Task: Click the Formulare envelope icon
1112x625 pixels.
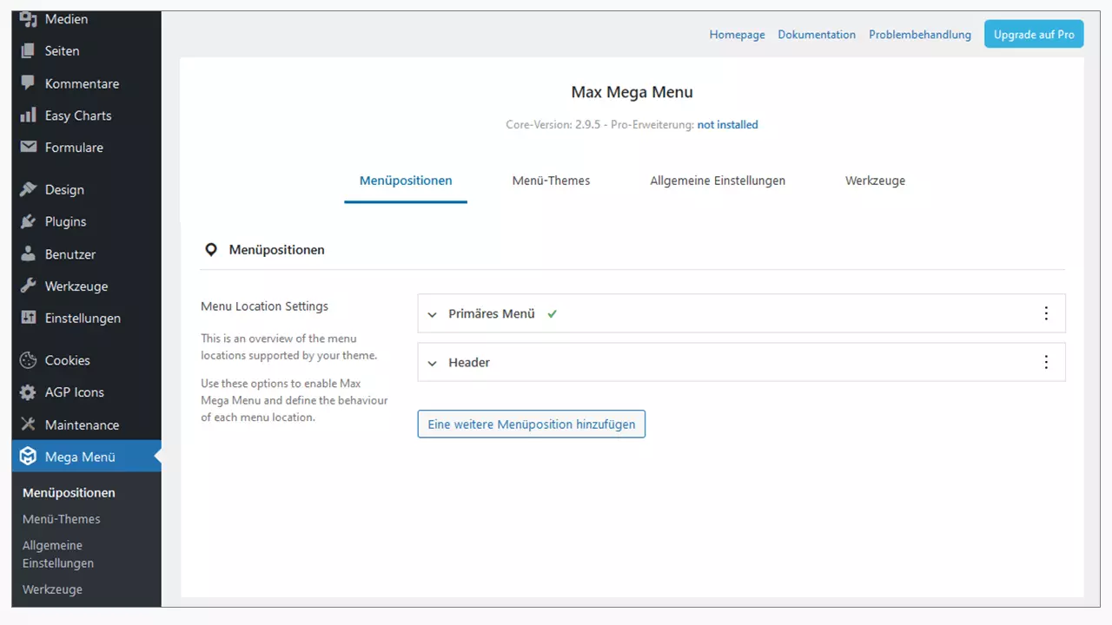Action: (x=28, y=148)
